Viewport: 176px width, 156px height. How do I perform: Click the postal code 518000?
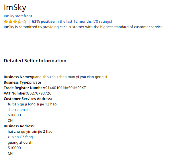(x=14, y=115)
